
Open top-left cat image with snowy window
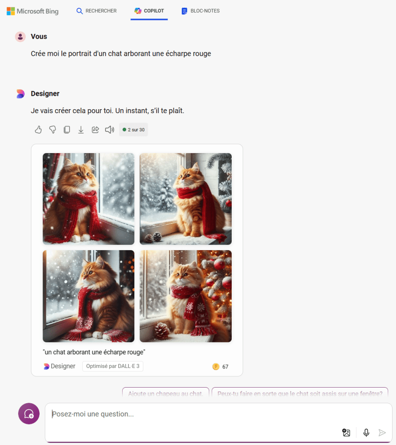(x=89, y=199)
